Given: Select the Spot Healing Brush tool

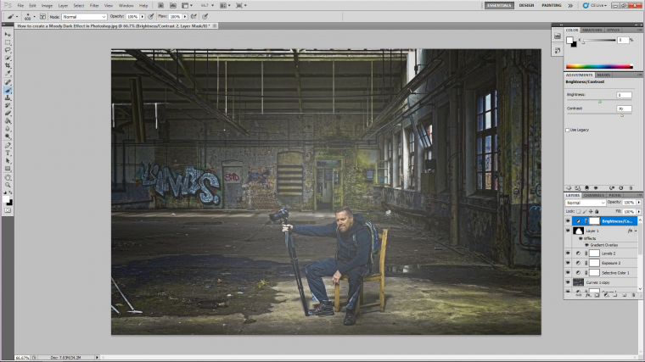Looking at the screenshot, I should 8,82.
